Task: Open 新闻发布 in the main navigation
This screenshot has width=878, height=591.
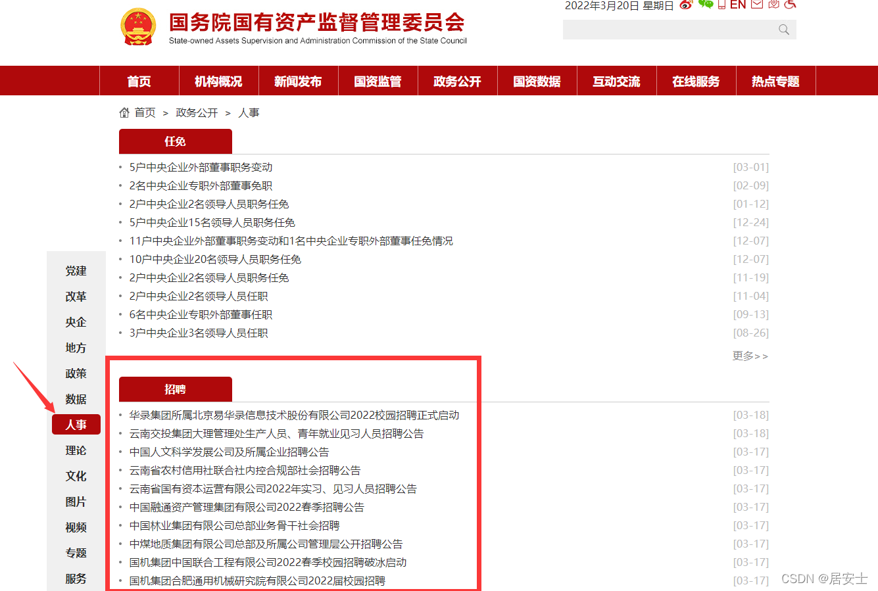Action: click(298, 82)
